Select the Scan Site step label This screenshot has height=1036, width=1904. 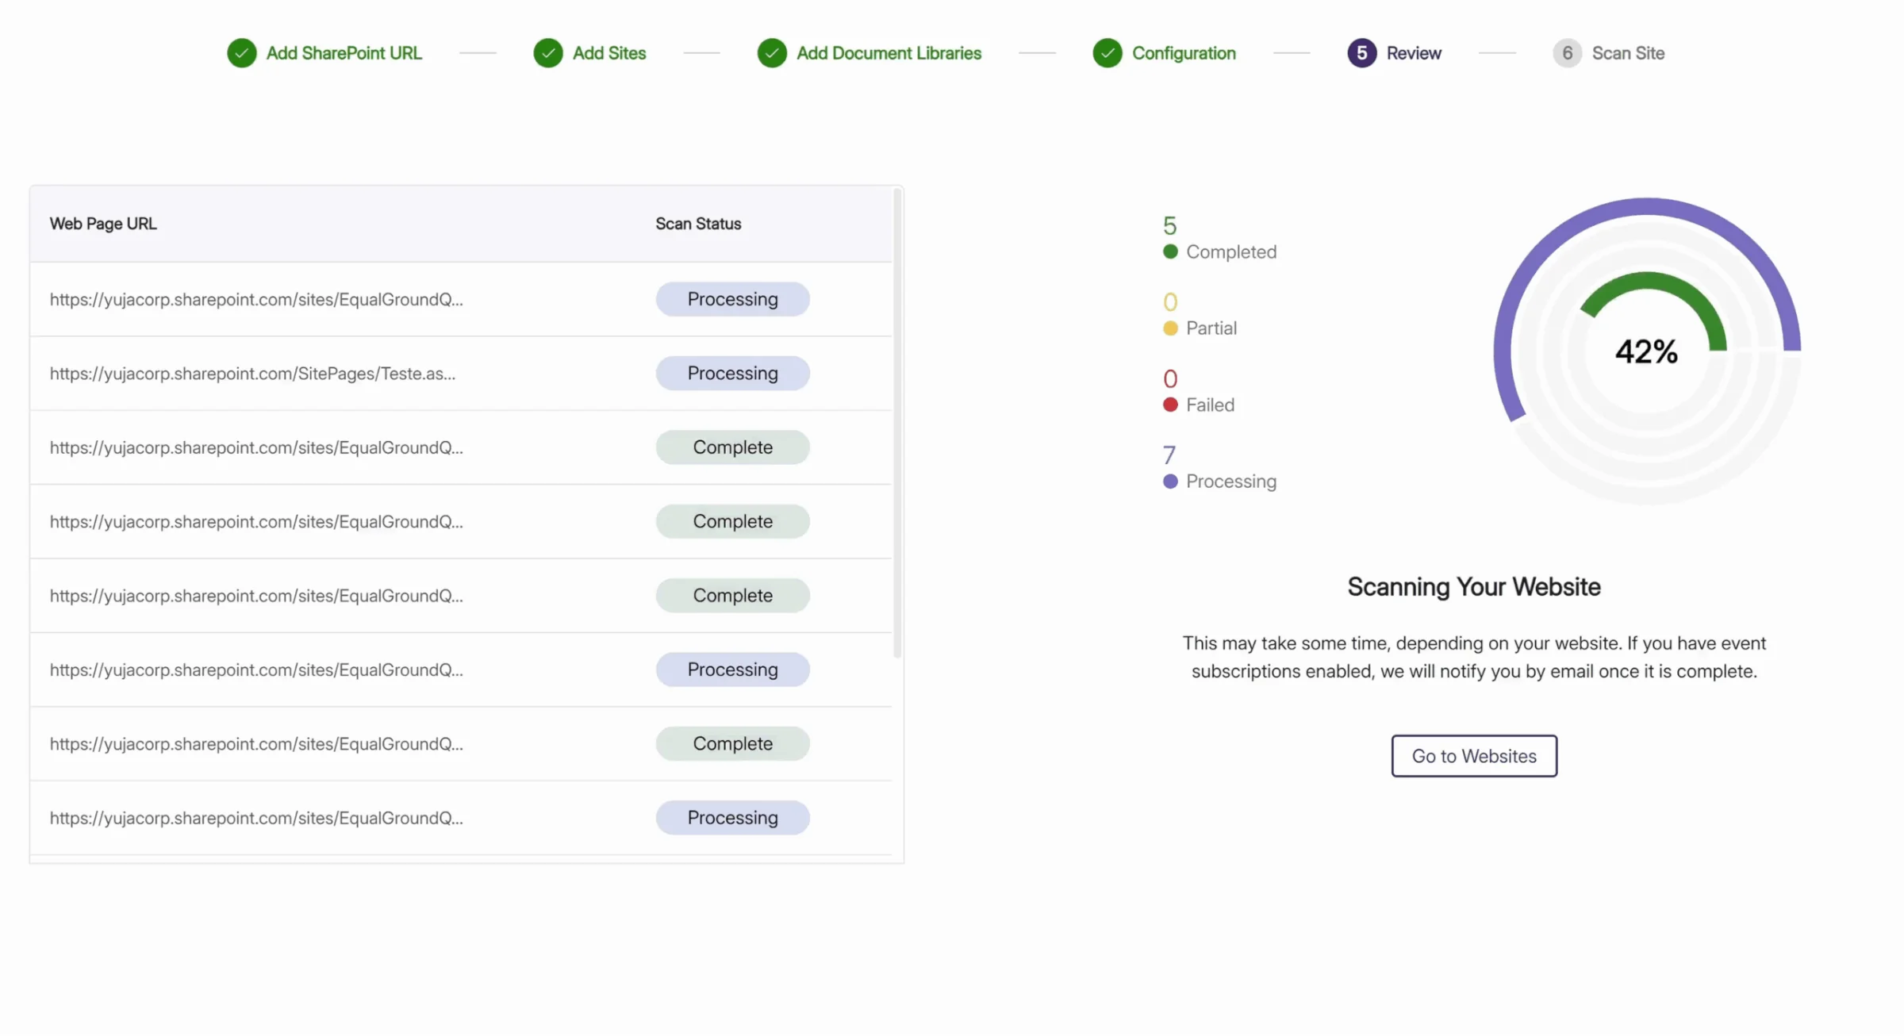(x=1628, y=53)
